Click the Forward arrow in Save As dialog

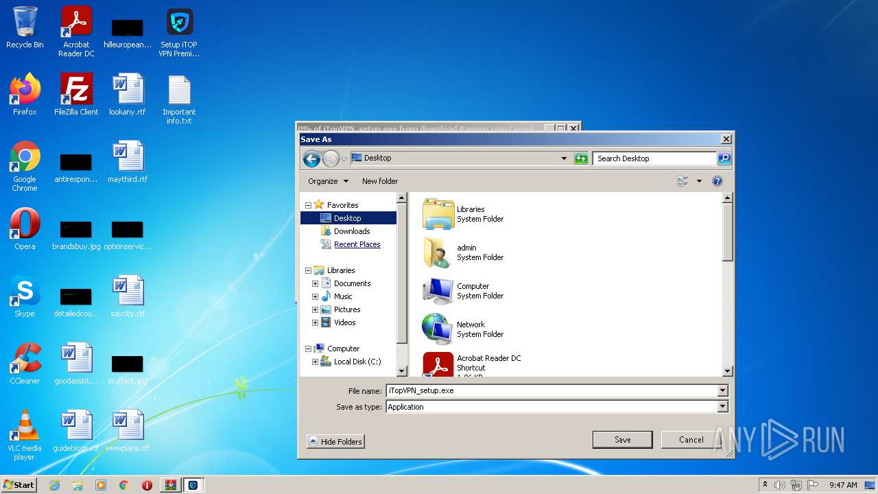point(331,159)
